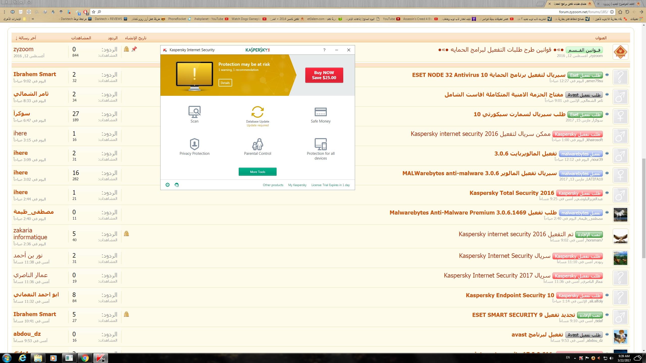The width and height of the screenshot is (646, 363).
Task: Click the bookmark star in address bar
Action: 94,12
